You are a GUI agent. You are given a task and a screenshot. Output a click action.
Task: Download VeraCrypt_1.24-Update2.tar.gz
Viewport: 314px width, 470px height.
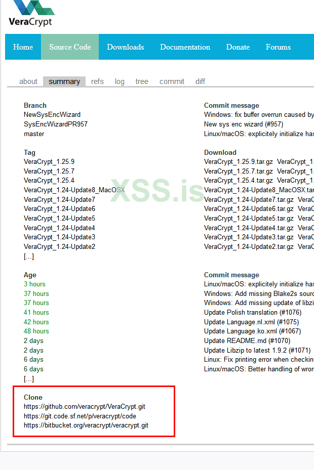(249, 247)
